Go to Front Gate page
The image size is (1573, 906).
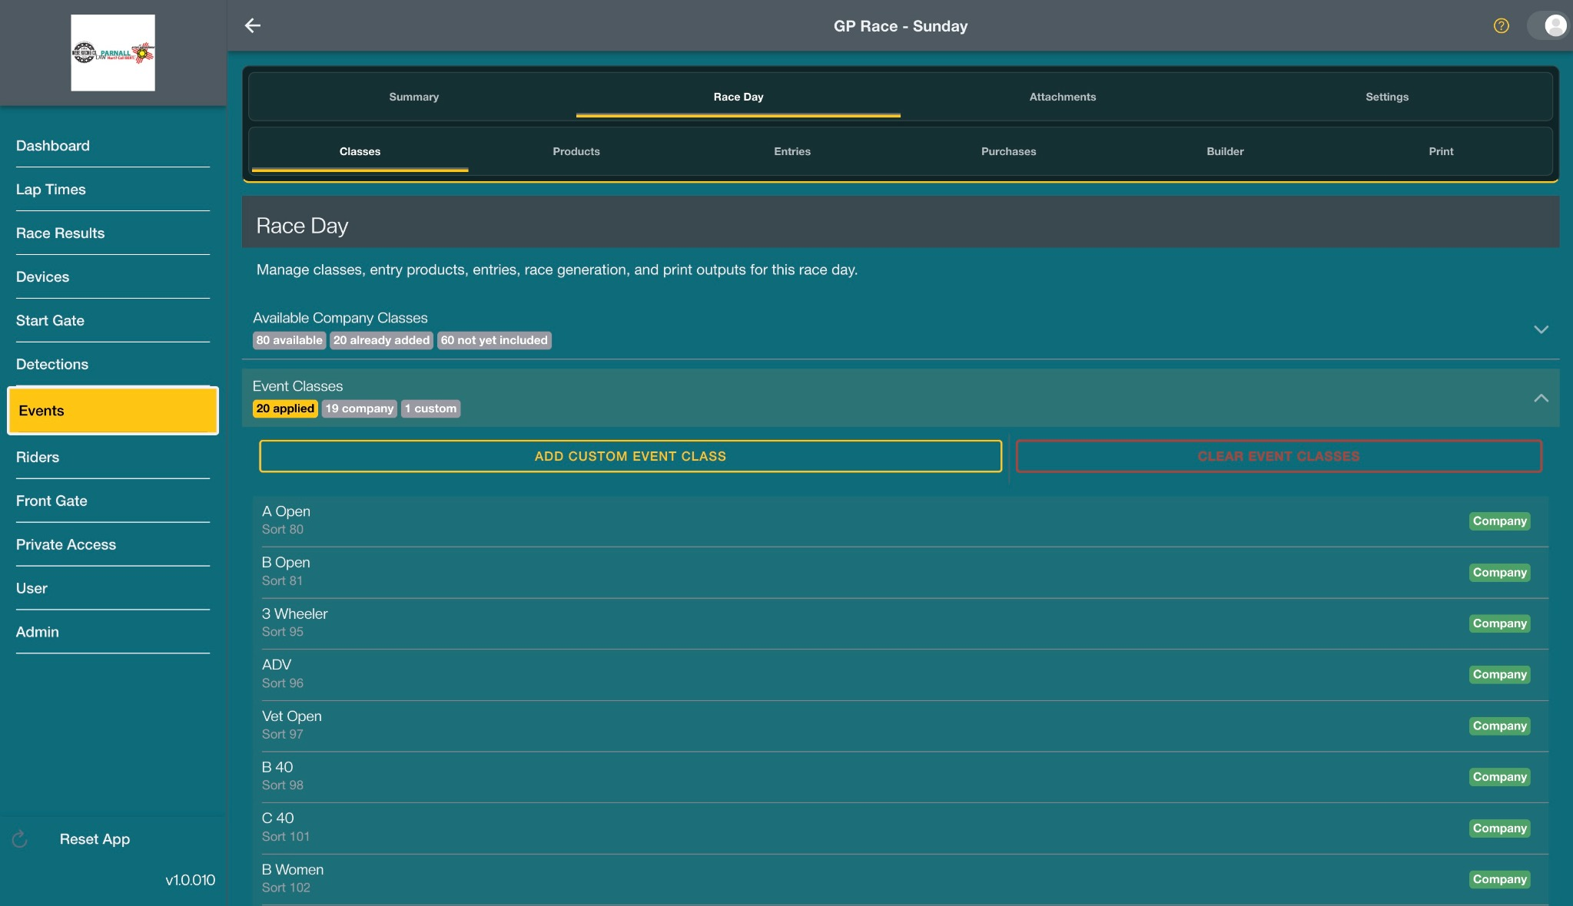(113, 501)
